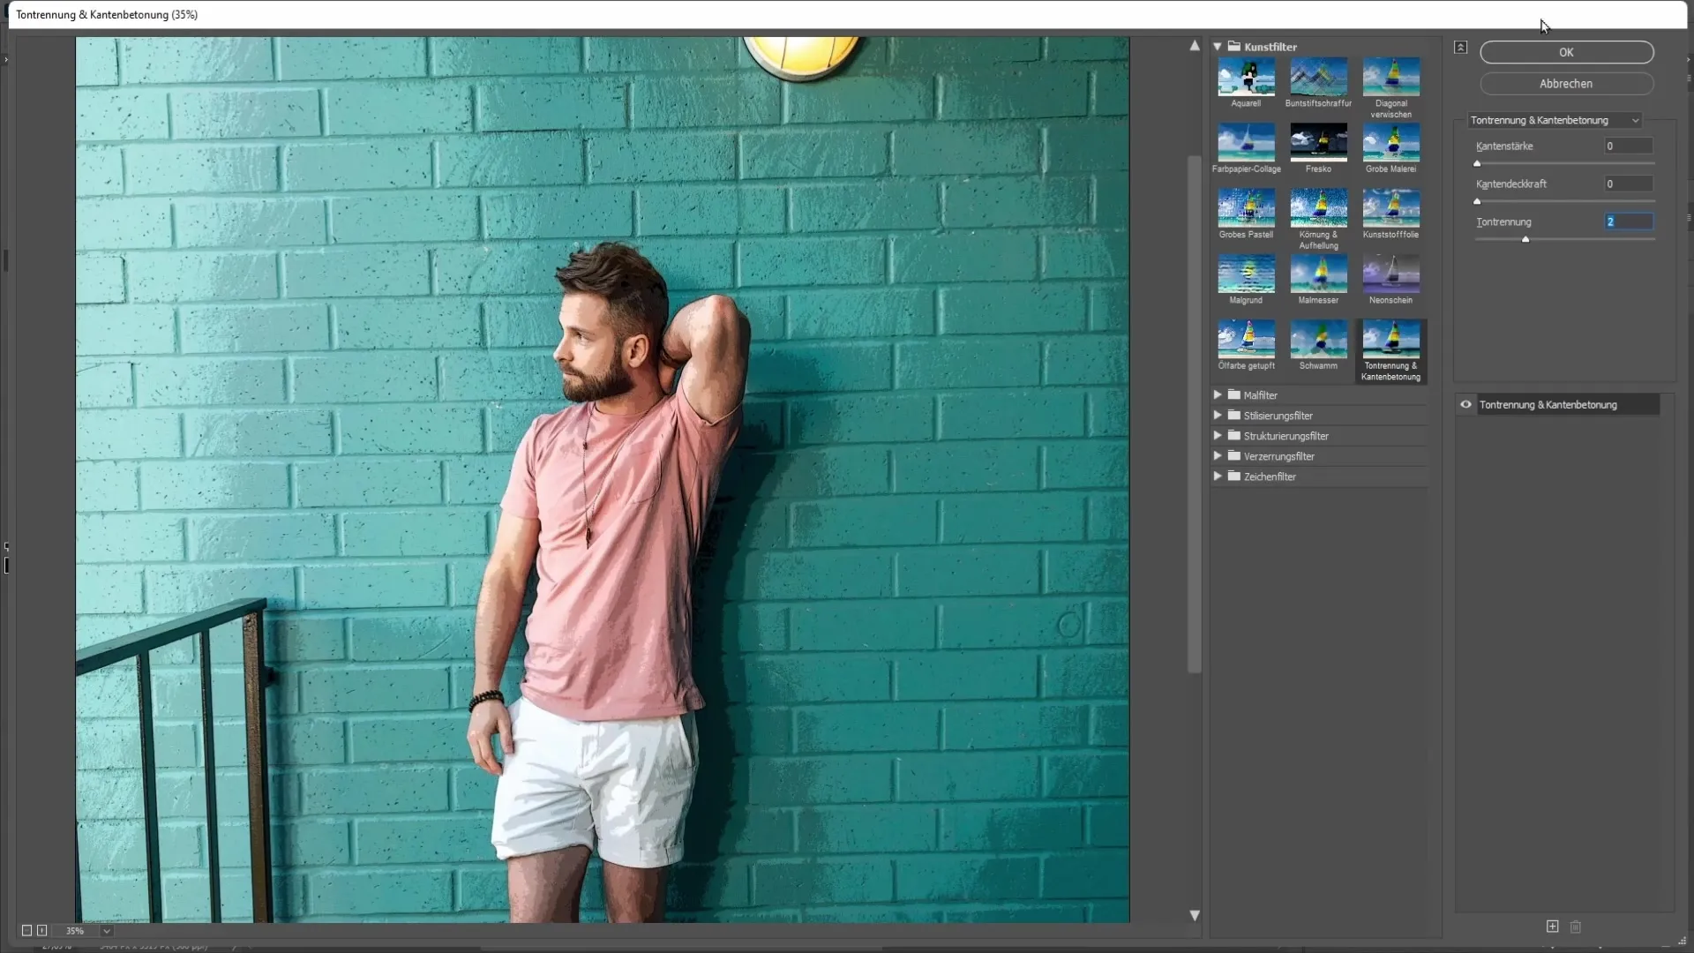1694x953 pixels.
Task: Select the Aquarell filter thumbnail
Action: coord(1246,78)
